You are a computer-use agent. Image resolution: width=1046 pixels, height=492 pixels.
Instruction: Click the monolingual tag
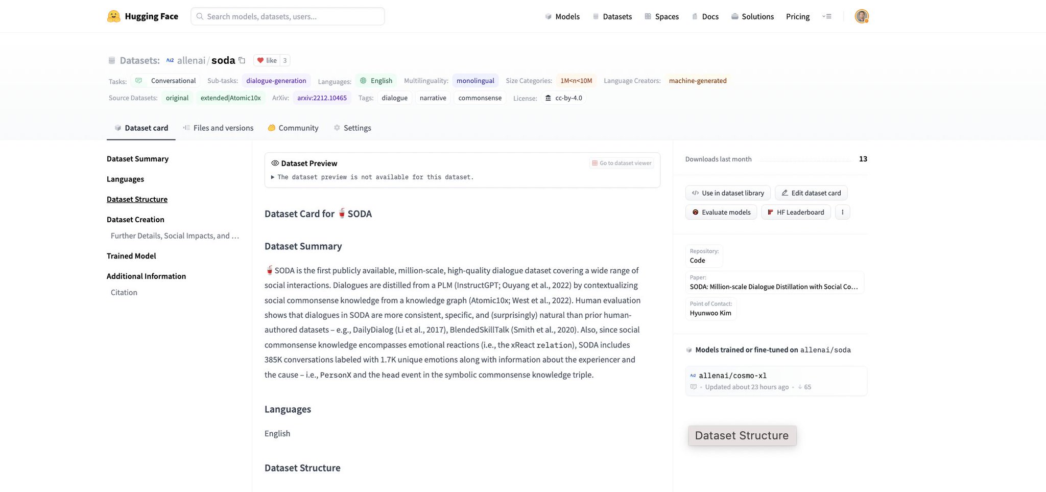(x=476, y=81)
